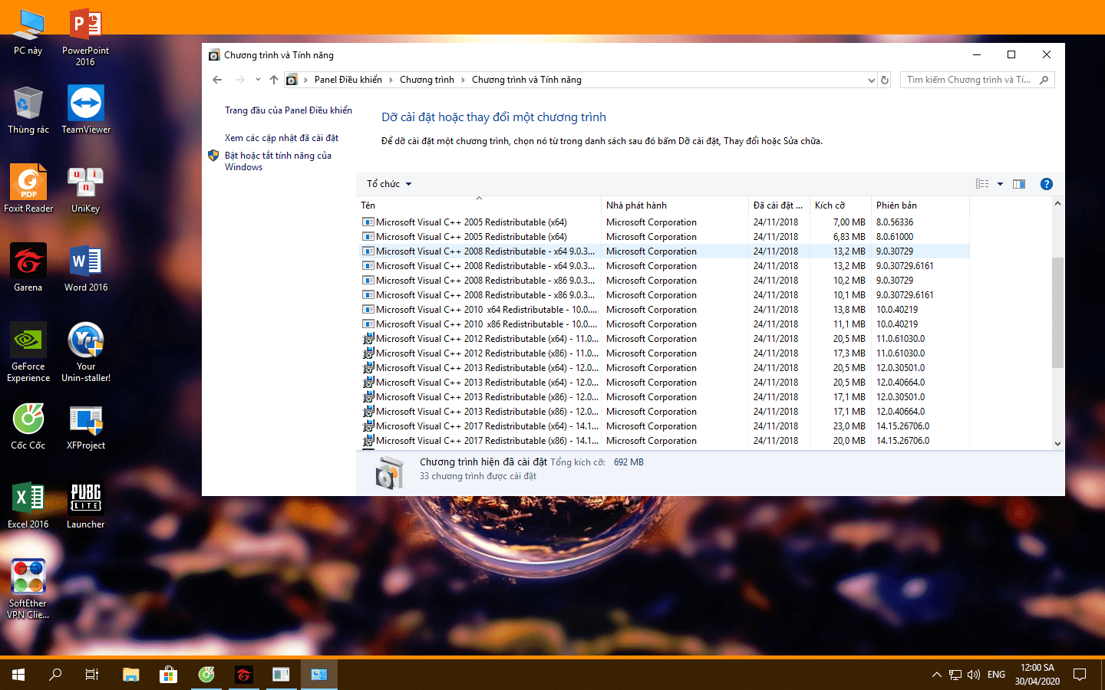The height and width of the screenshot is (690, 1105).
Task: Click the refresh button in address bar
Action: coord(885,80)
